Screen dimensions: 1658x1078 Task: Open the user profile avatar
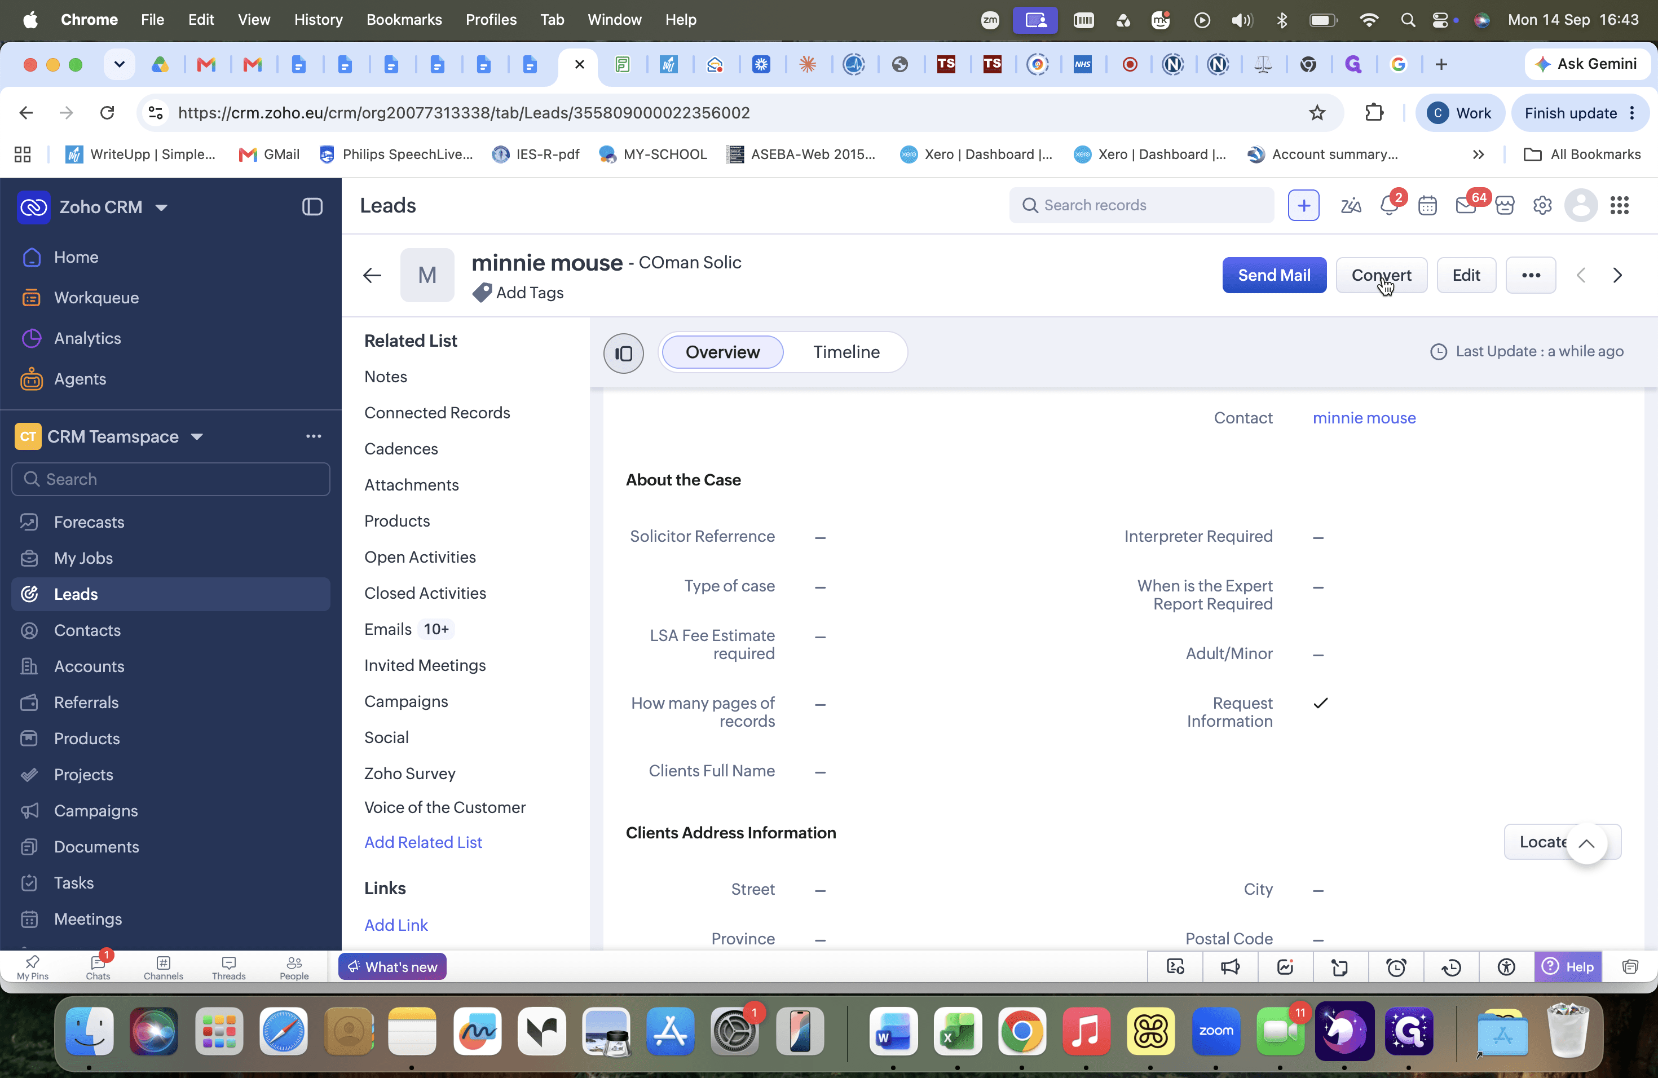[1581, 205]
